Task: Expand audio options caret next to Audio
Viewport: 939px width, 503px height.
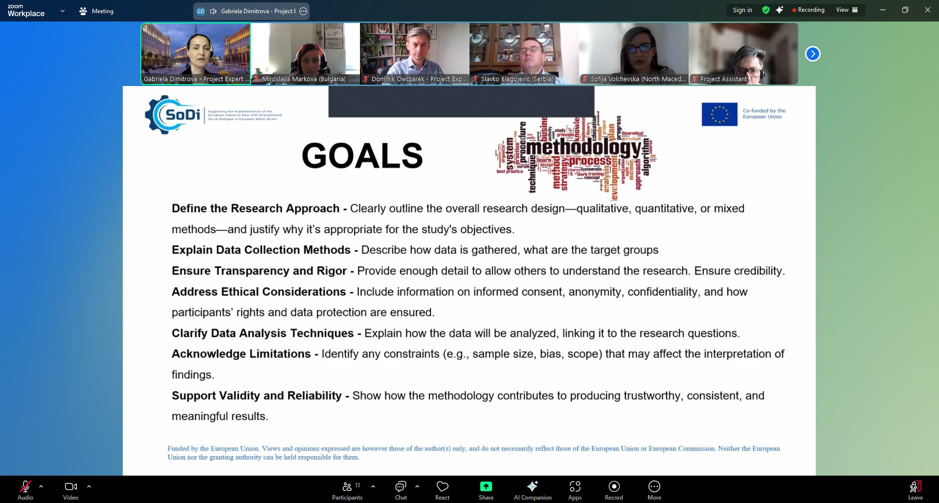Action: 41,486
